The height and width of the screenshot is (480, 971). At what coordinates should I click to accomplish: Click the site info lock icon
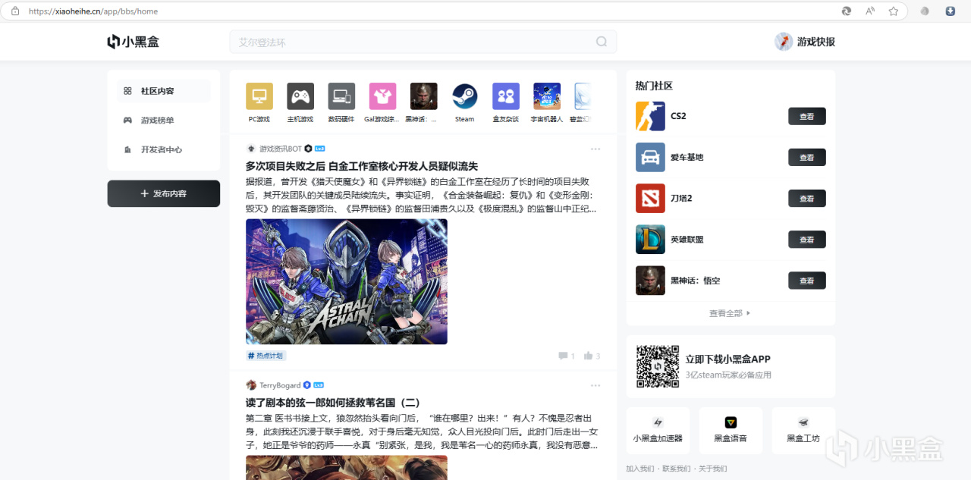coord(15,11)
